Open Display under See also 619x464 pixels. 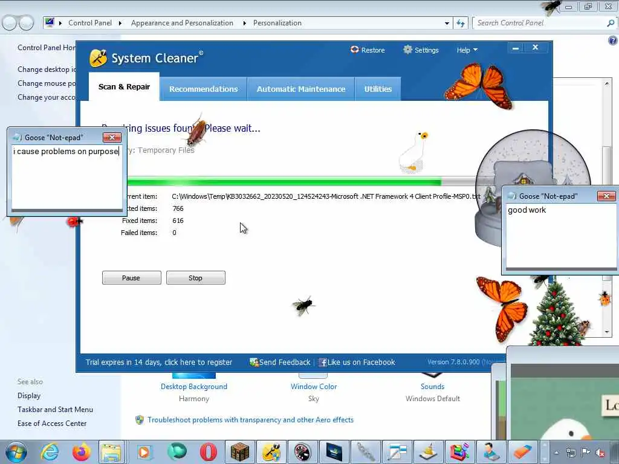click(29, 395)
